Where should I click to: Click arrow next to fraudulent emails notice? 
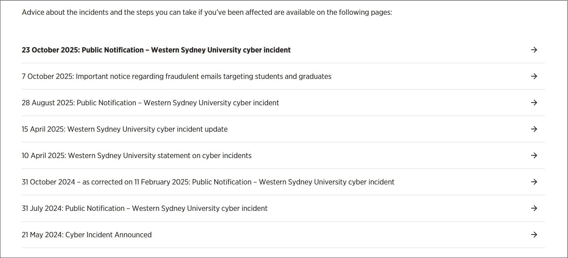click(x=534, y=76)
